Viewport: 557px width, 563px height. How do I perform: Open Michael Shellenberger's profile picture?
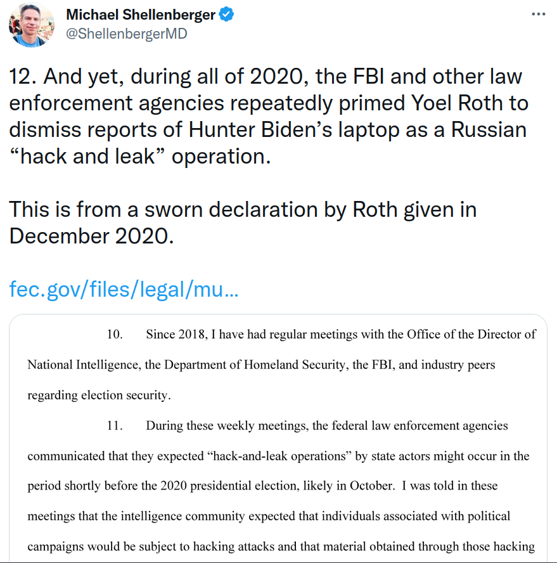31,25
